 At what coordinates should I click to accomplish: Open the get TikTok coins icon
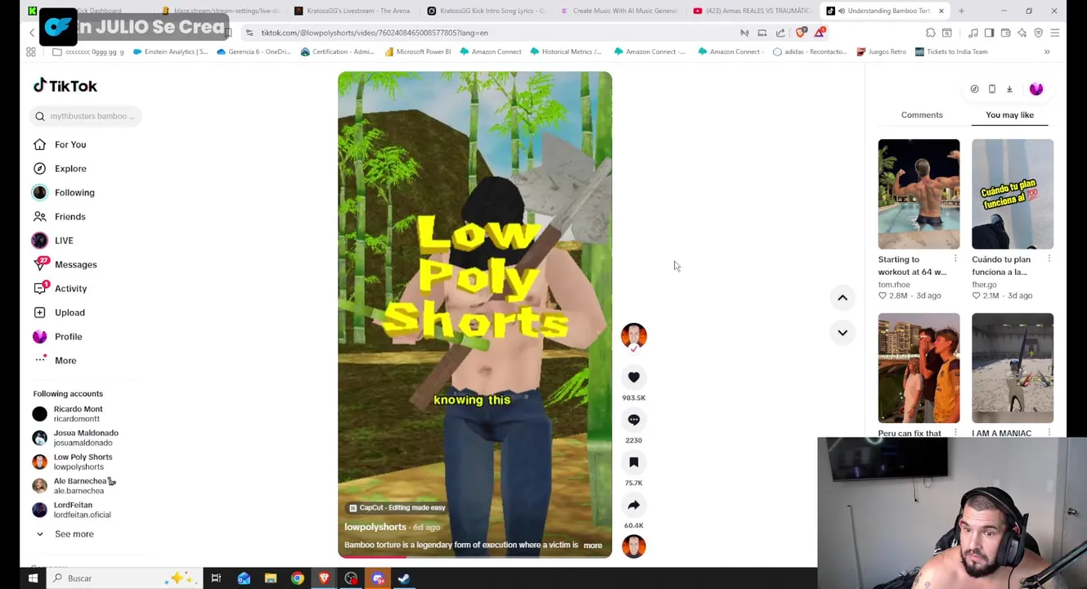(974, 89)
